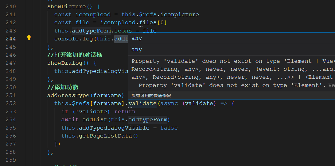Click the addAreasType method name

pos(68,95)
